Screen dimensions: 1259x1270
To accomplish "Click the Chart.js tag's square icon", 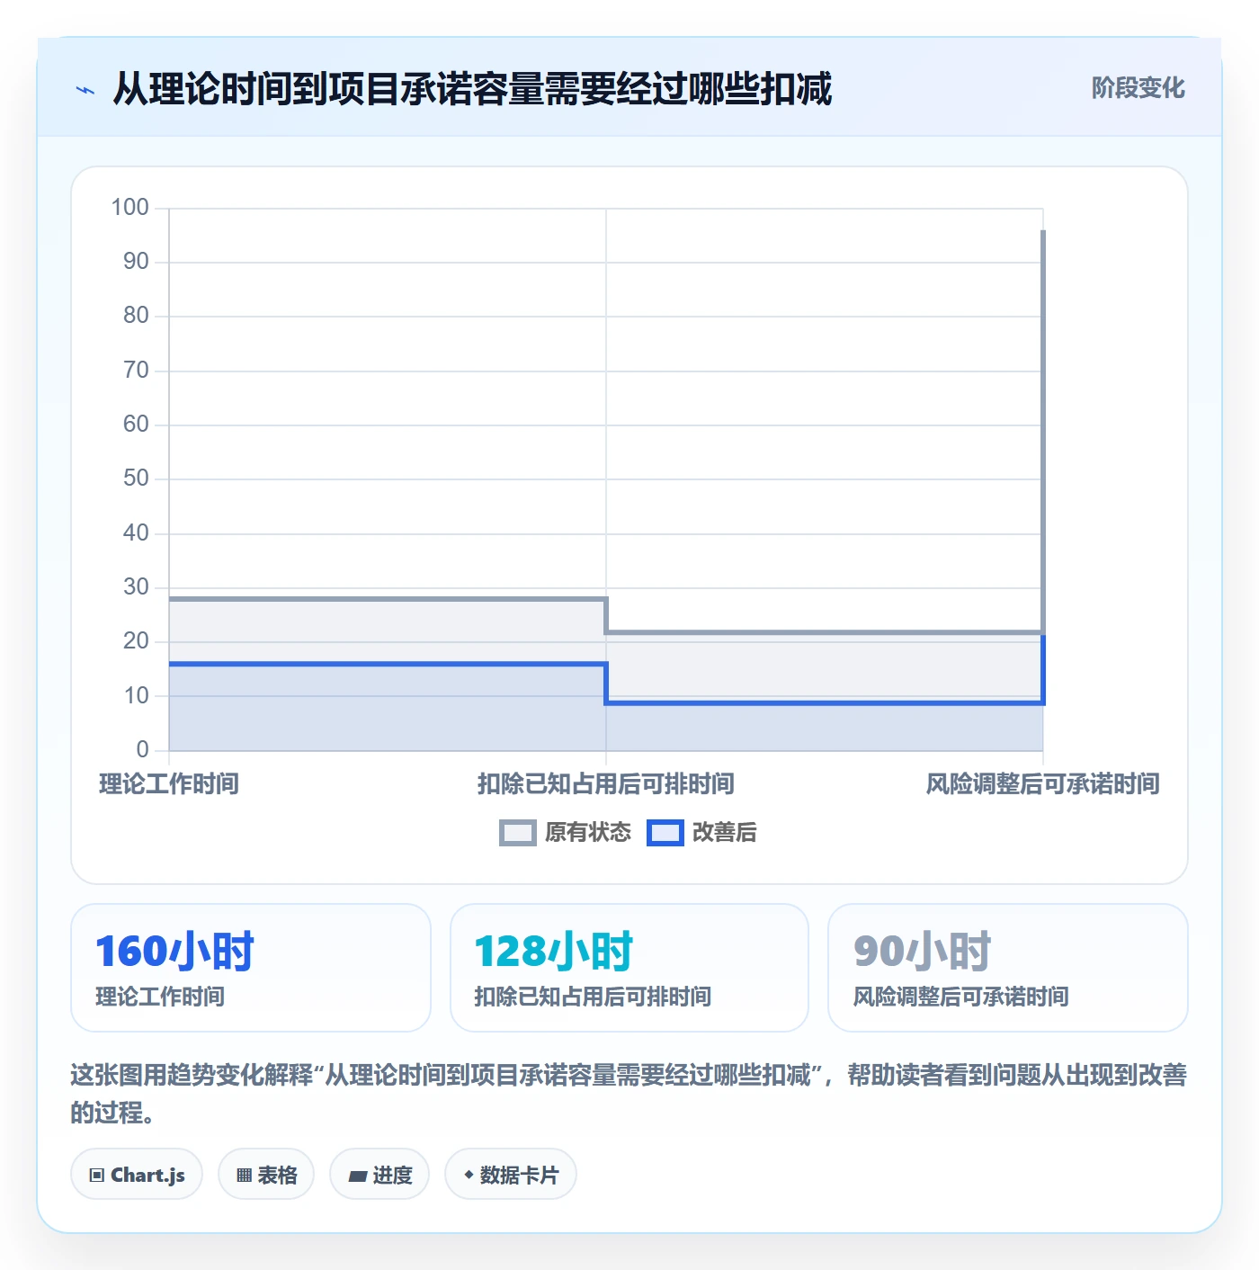I will 97,1175.
